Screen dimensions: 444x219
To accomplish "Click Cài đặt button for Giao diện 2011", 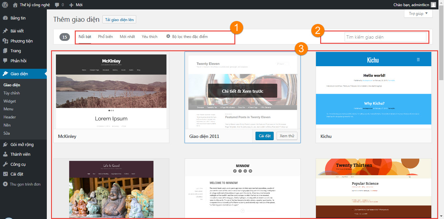I will 264,136.
